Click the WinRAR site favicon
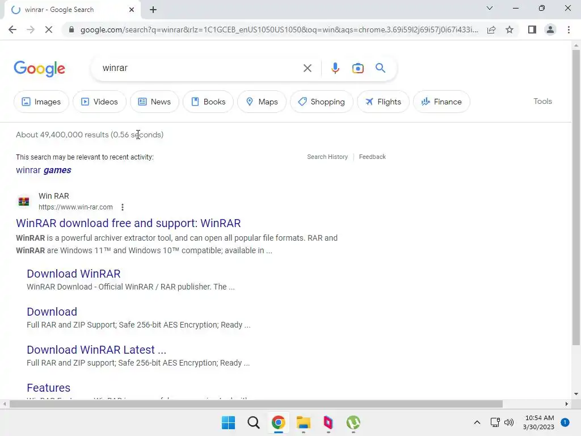Image resolution: width=581 pixels, height=436 pixels. pos(24,202)
